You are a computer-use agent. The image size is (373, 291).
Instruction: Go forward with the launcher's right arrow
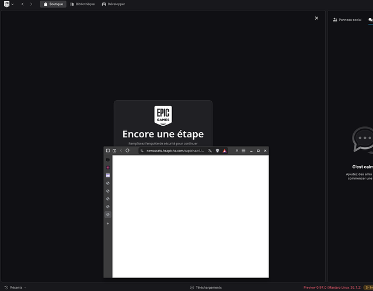coord(31,4)
